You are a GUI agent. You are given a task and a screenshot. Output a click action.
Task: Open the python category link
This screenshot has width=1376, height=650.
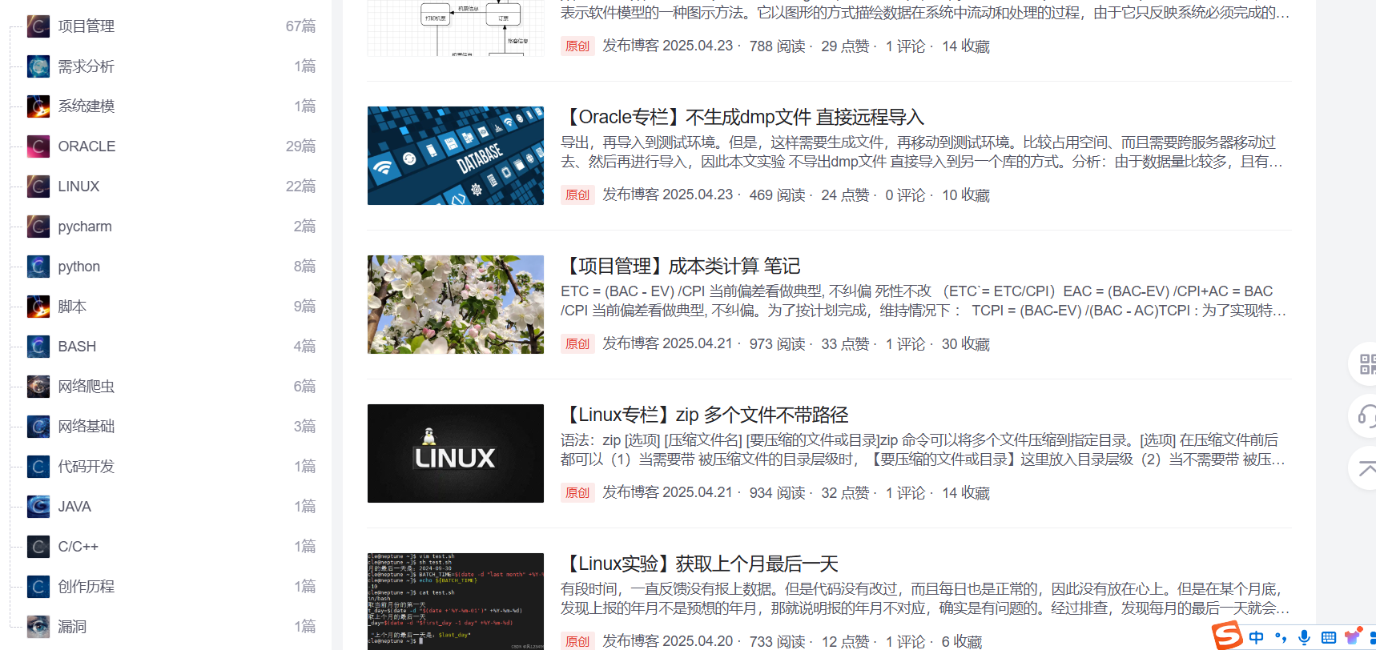(x=78, y=267)
